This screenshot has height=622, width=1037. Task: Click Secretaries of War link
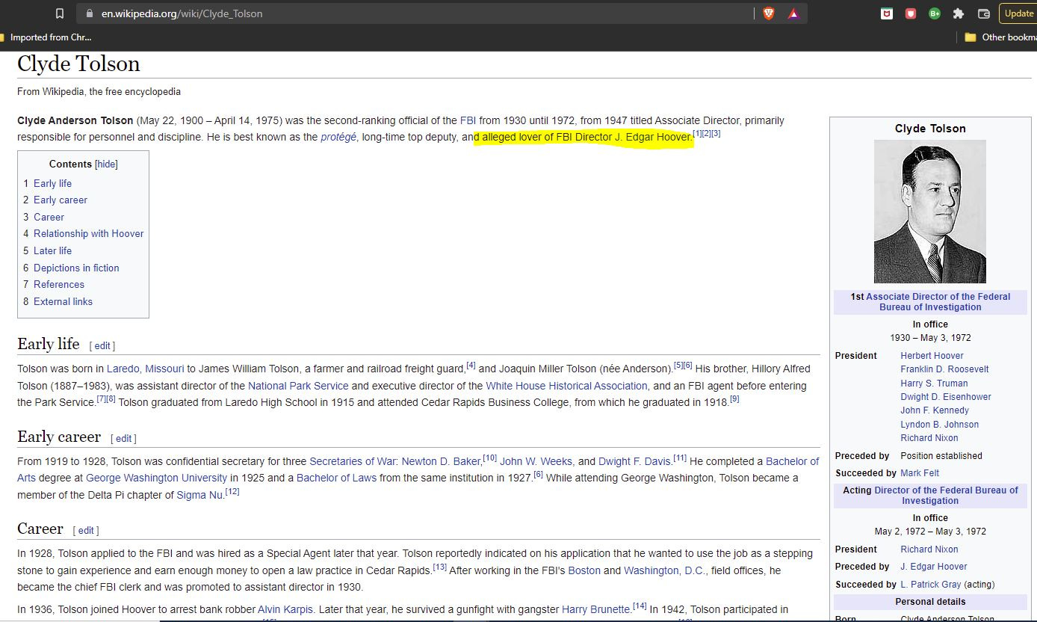click(353, 461)
